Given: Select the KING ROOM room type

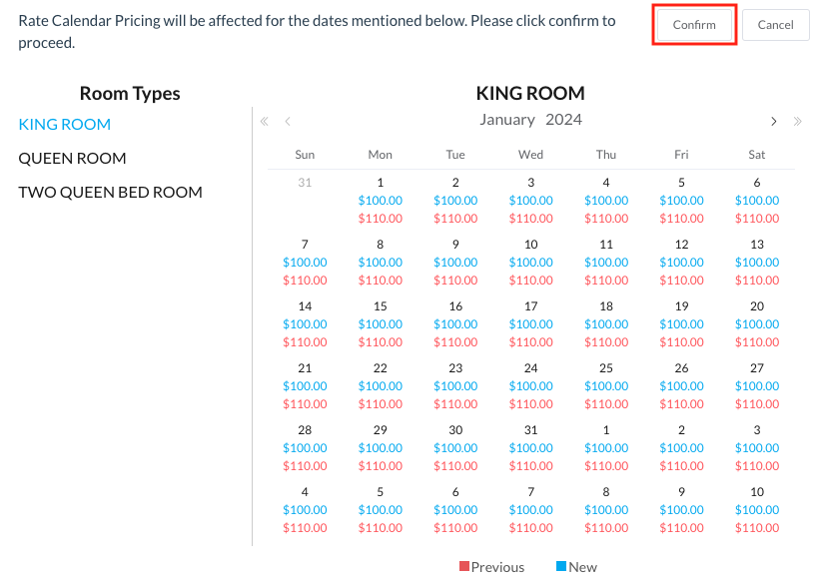Looking at the screenshot, I should pos(65,125).
